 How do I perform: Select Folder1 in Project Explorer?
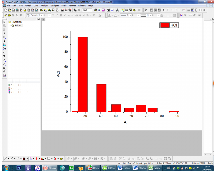pyautogui.click(x=17, y=25)
